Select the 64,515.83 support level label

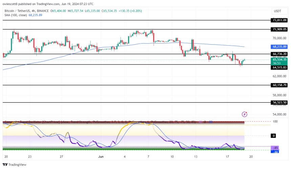[279, 68]
